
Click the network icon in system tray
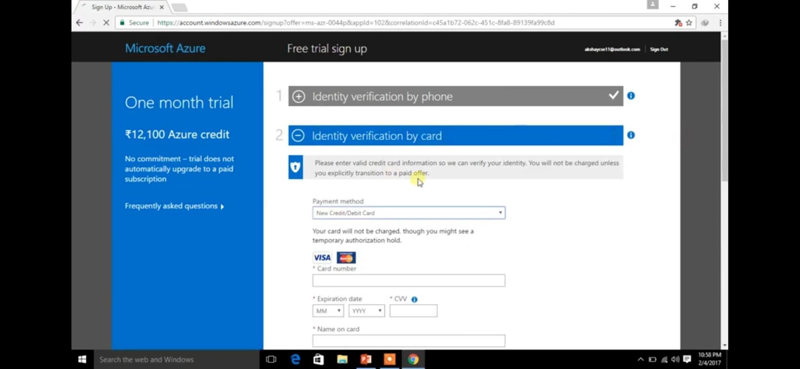click(x=664, y=359)
